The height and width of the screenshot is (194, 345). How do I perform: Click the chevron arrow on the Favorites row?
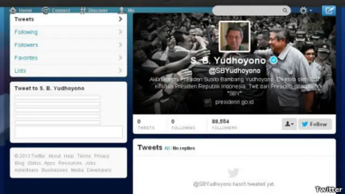pos(120,58)
